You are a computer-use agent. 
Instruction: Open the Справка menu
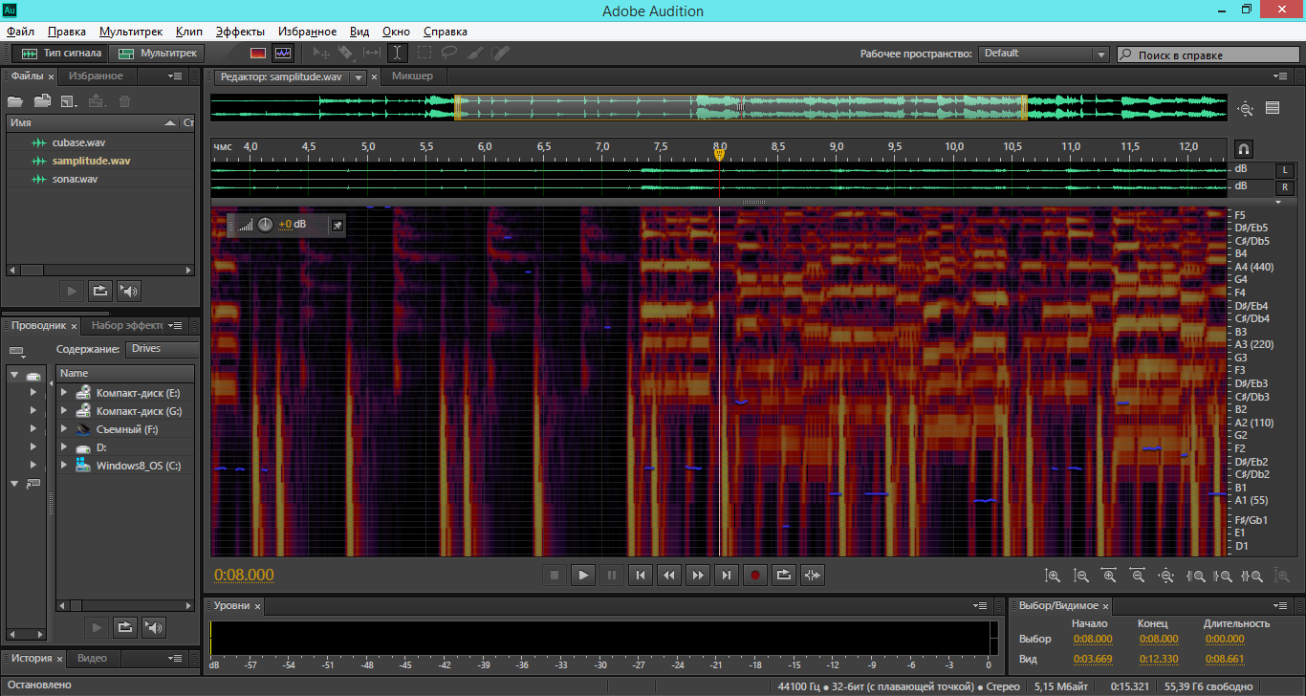tap(446, 32)
